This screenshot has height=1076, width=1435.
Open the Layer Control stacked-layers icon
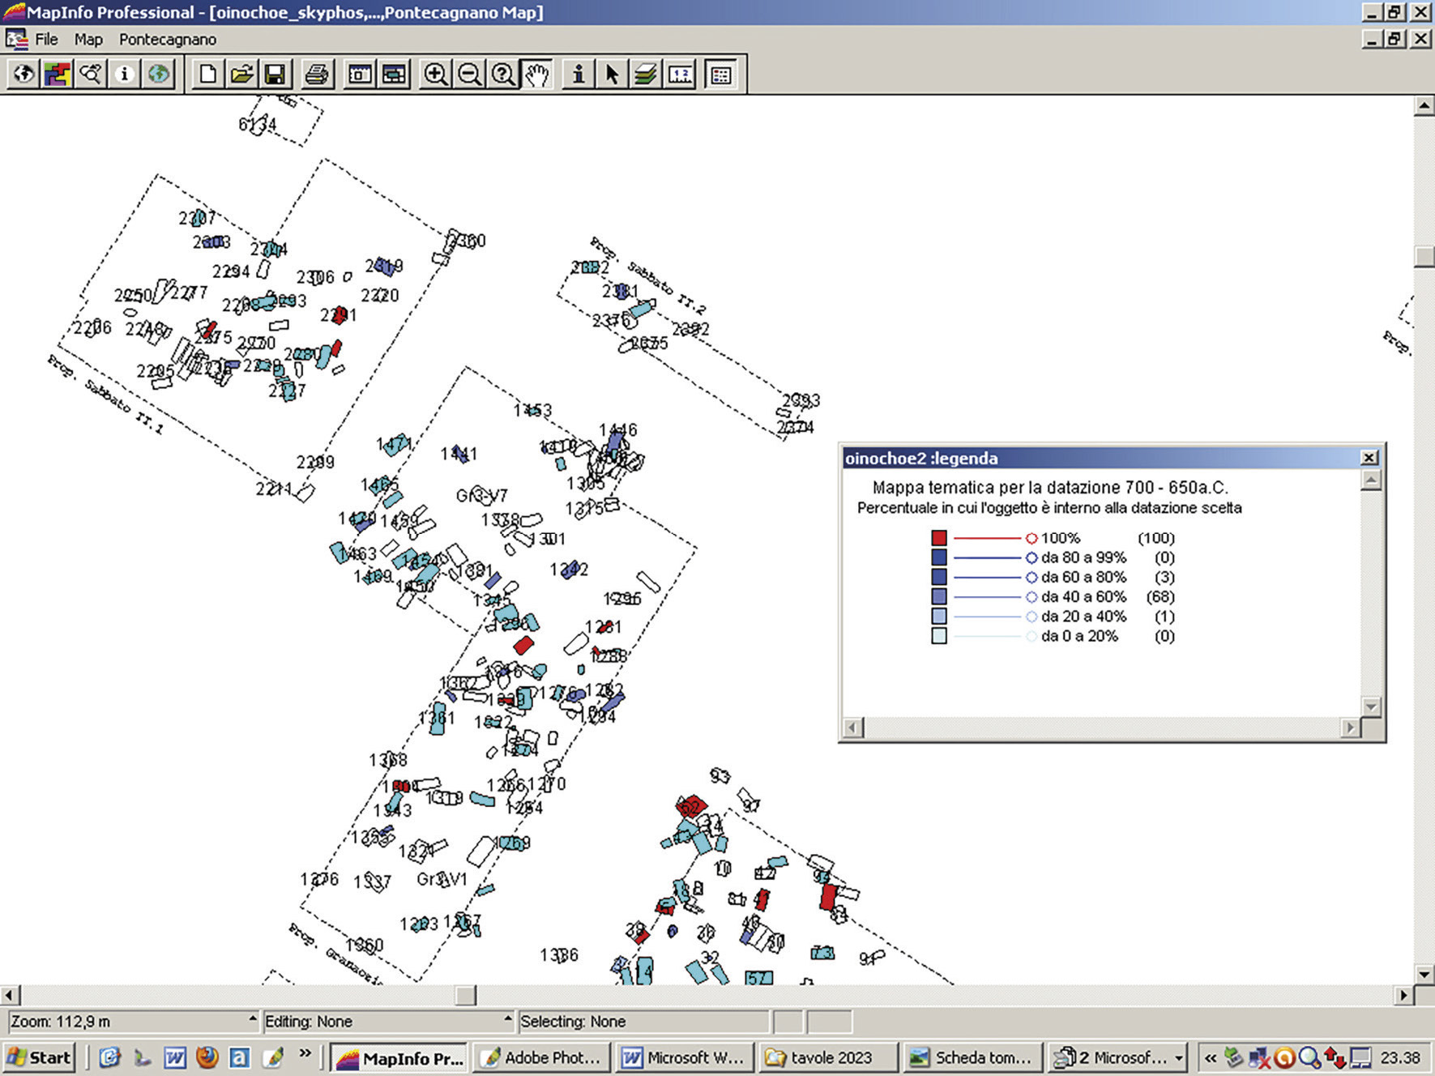[x=646, y=75]
